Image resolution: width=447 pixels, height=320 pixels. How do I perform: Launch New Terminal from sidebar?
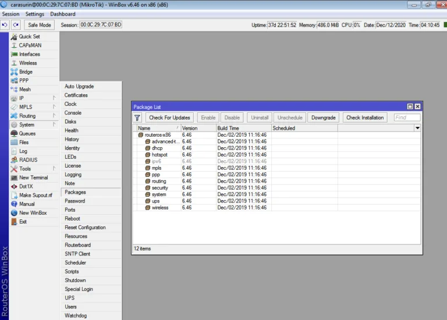pos(33,177)
